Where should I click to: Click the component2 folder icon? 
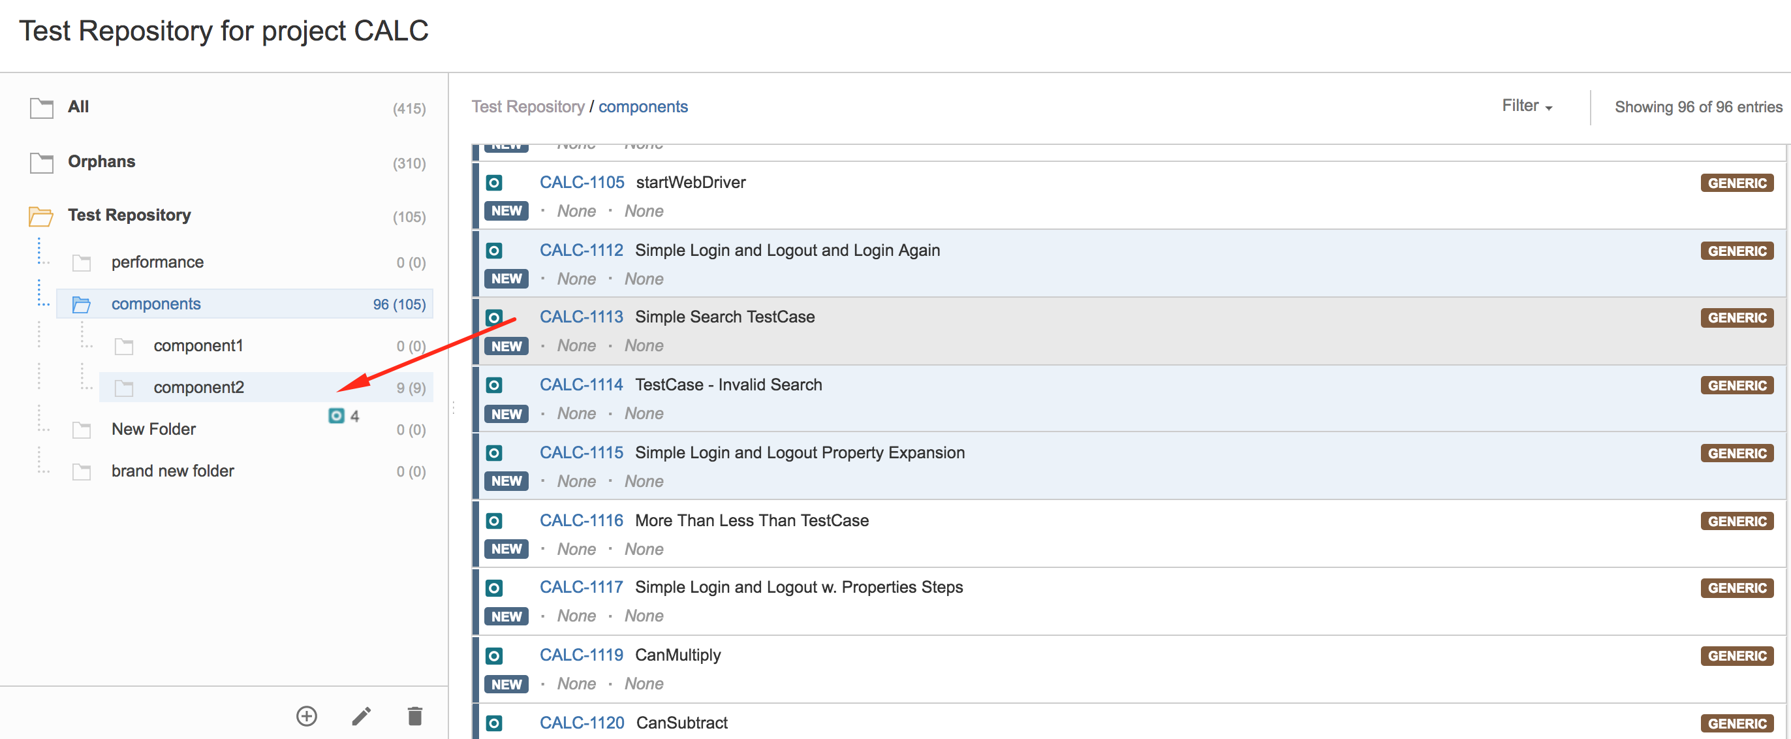(125, 388)
